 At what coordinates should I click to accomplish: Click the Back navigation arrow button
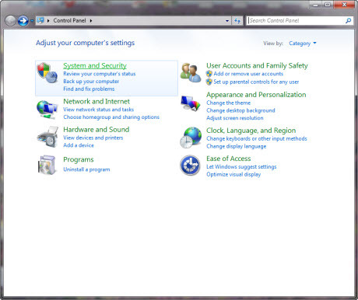point(10,21)
